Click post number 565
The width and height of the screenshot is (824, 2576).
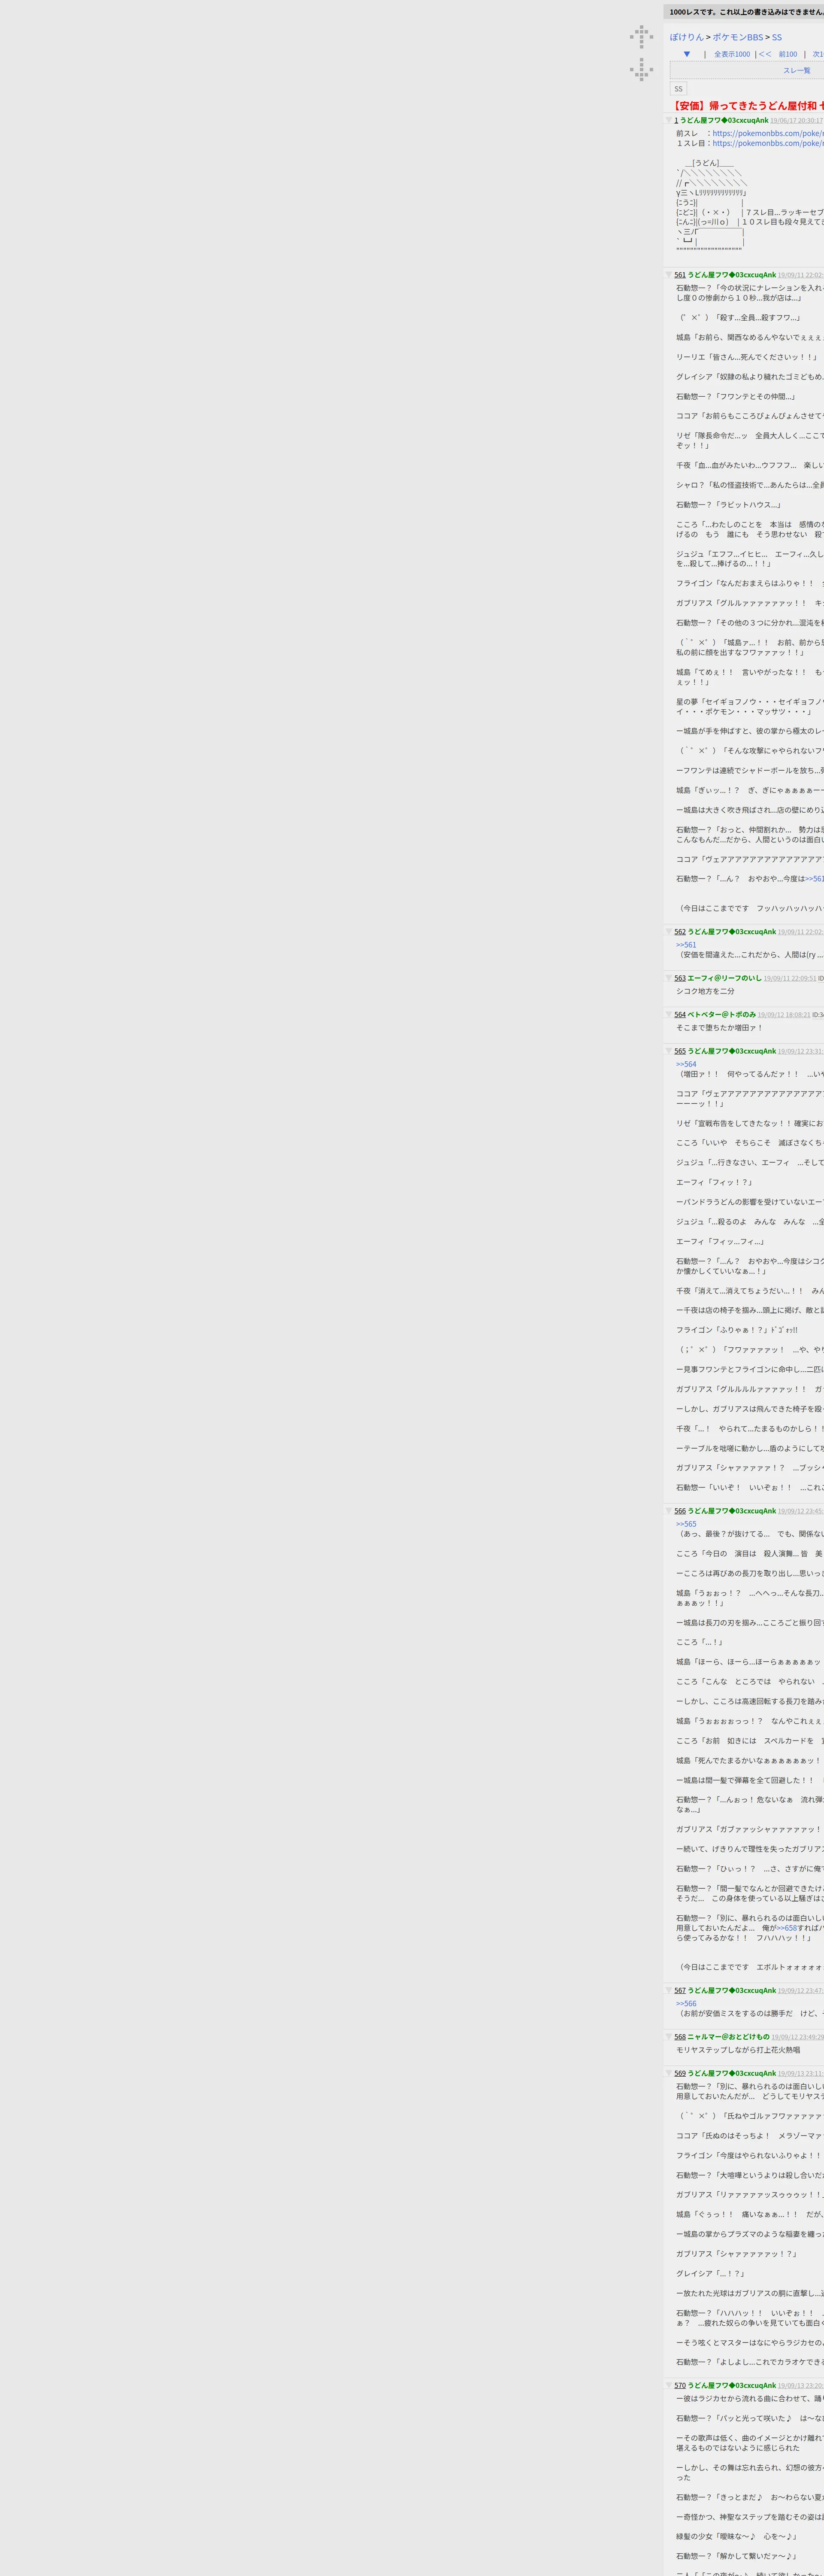coord(680,1051)
